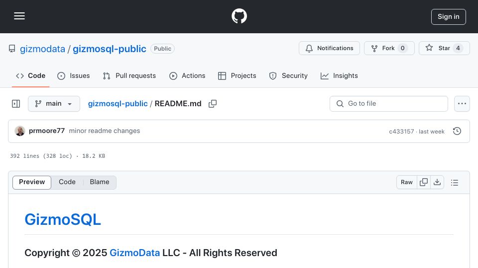
Task: Open the prmoore77 author link
Action: pos(47,131)
